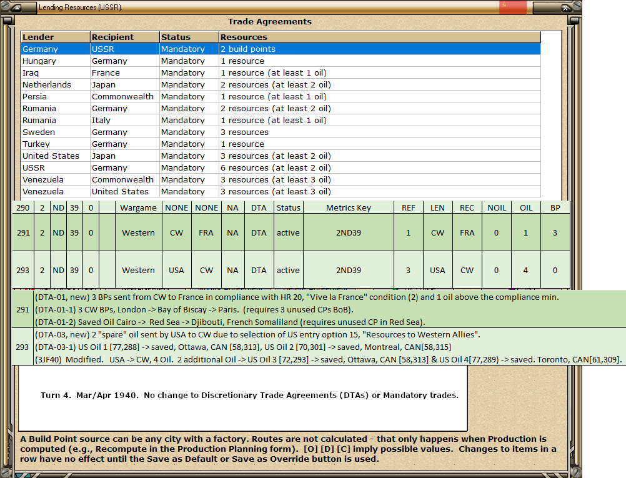This screenshot has width=626, height=478.
Task: Click the 2ND39 metrics key in row 293
Action: pos(349,271)
